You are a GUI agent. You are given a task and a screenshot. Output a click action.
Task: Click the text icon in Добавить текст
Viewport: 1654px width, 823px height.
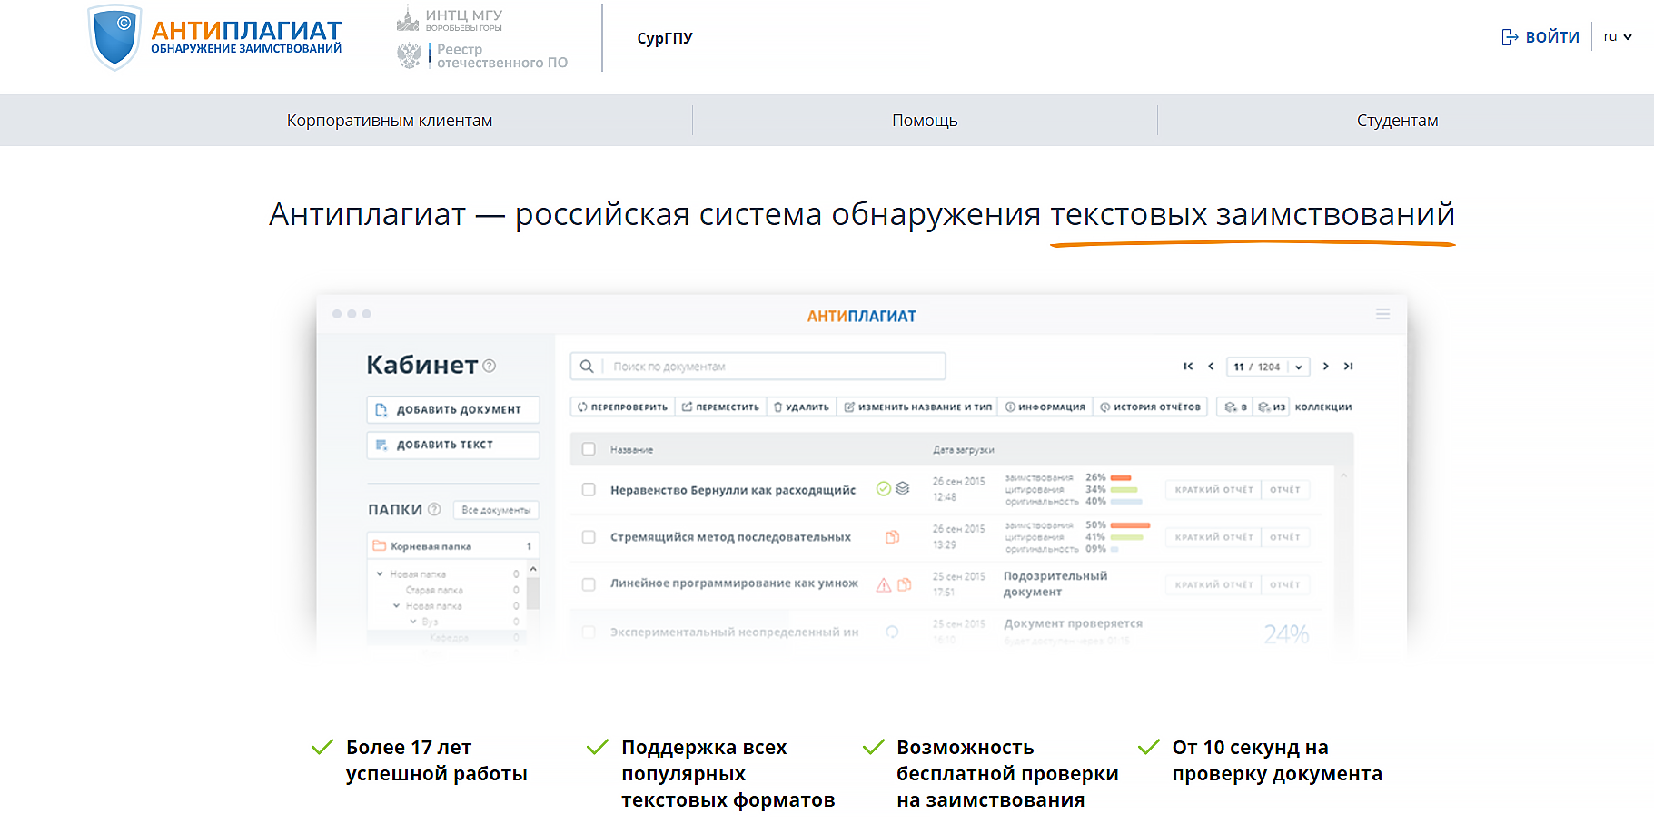[381, 445]
